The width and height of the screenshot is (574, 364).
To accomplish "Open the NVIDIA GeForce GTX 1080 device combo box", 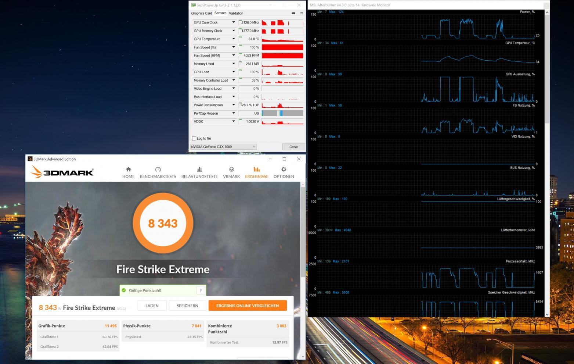I will point(223,147).
